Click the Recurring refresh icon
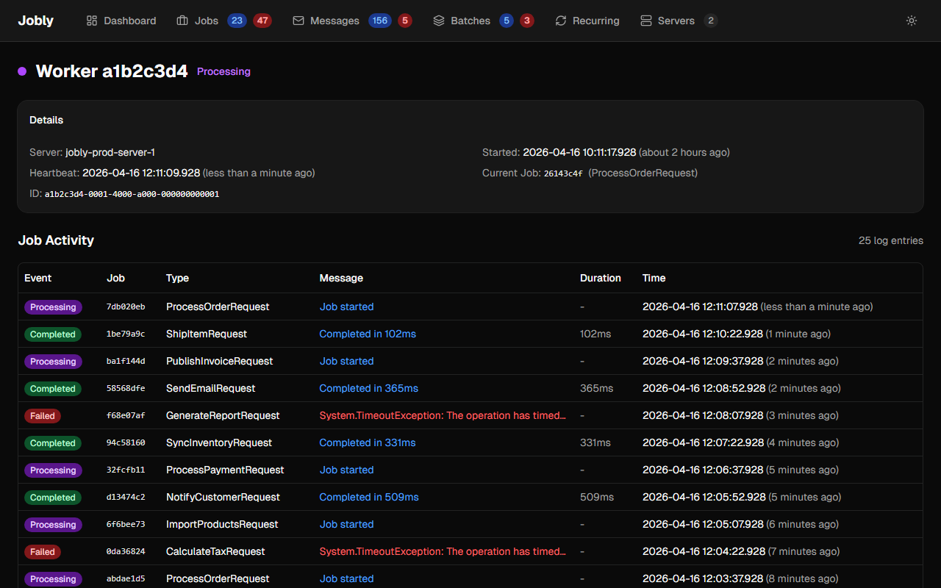The height and width of the screenshot is (588, 941). (x=561, y=21)
